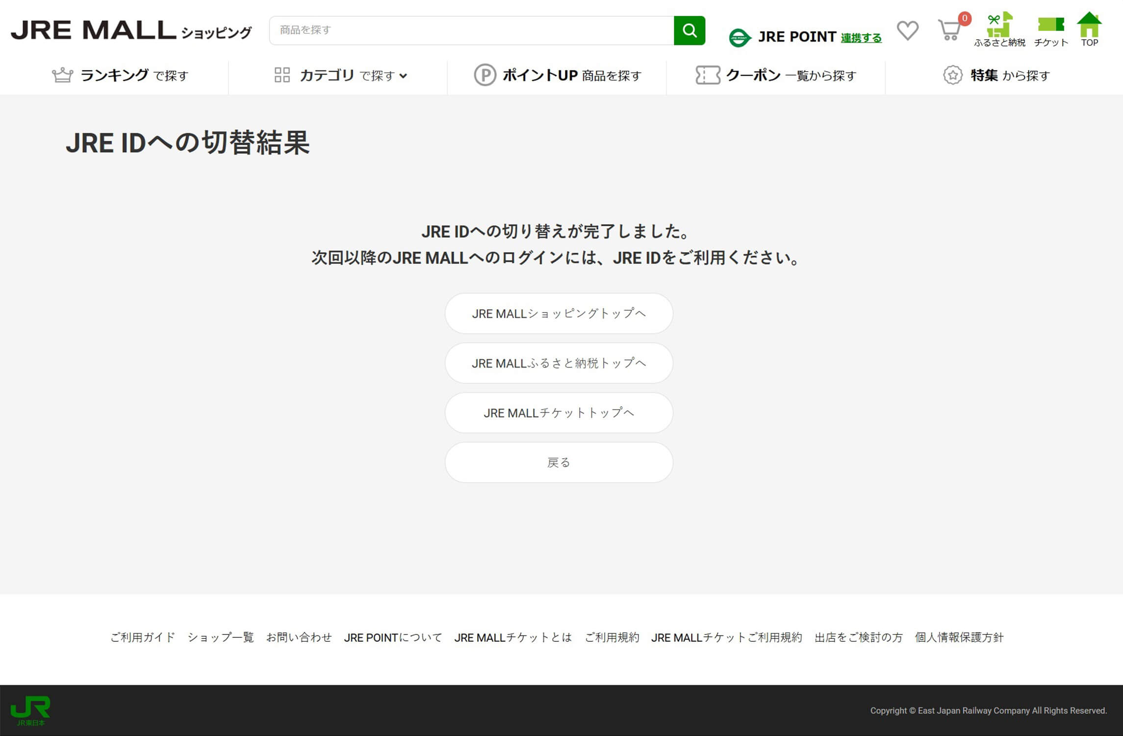1123x736 pixels.
Task: Click the ランキング crown icon
Action: tap(62, 75)
